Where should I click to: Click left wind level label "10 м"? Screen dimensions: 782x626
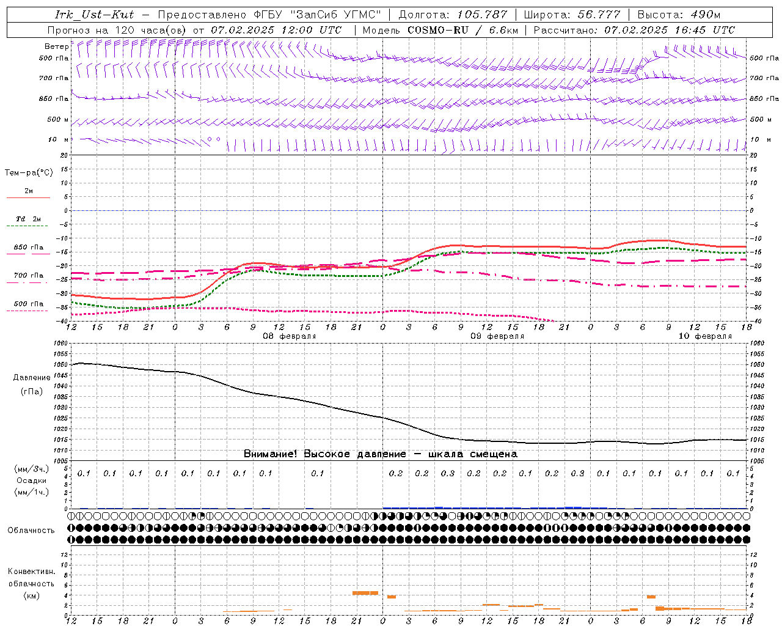(x=58, y=139)
